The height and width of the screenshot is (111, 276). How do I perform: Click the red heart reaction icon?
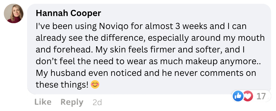point(248,96)
